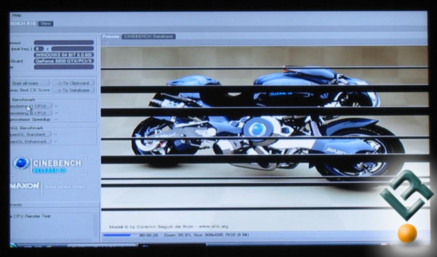Click the To Clipboard button
Viewport: 437px width, 257px height.
coord(73,83)
